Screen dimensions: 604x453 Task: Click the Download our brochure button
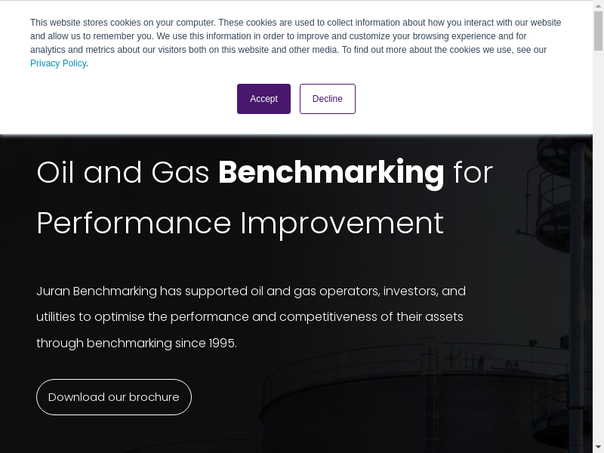[114, 397]
